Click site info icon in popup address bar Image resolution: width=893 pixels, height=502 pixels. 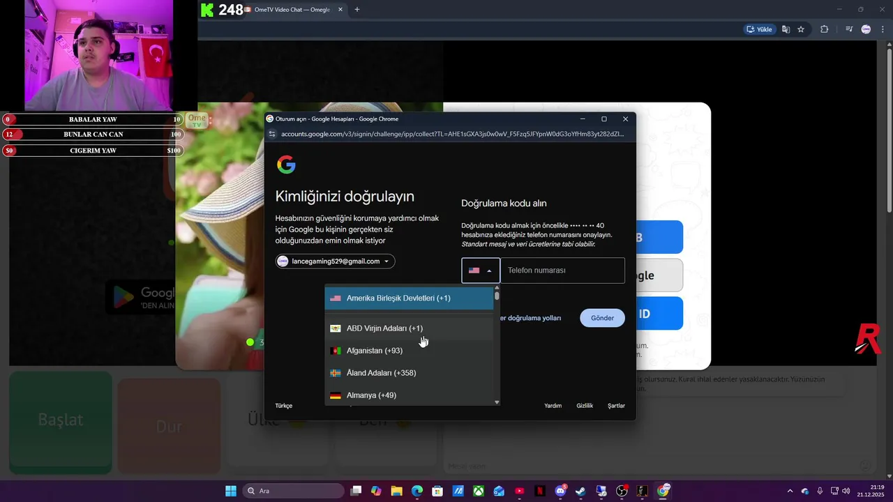tap(272, 134)
